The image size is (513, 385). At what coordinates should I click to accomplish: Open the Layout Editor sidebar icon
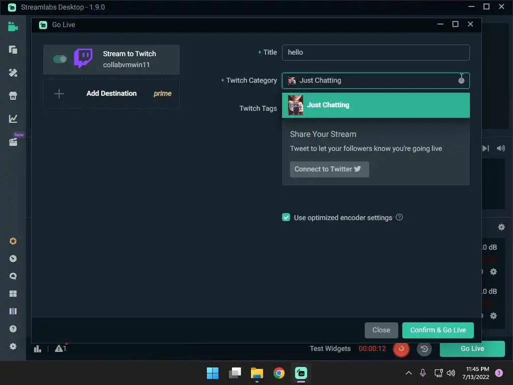coord(13,50)
